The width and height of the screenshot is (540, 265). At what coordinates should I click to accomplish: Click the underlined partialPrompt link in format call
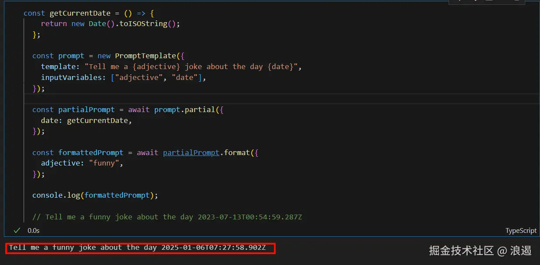click(x=191, y=152)
